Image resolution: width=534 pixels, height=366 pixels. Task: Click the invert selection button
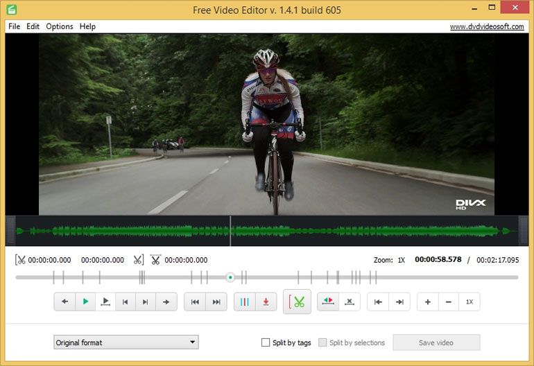point(328,302)
